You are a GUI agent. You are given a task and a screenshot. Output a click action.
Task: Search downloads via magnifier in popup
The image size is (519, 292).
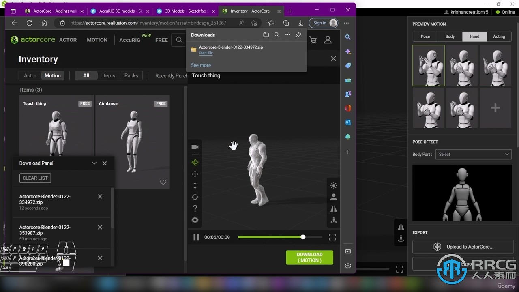[x=277, y=35]
